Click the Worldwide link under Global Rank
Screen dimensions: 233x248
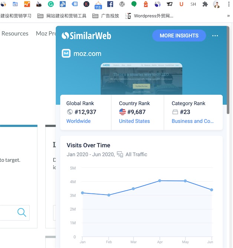pyautogui.click(x=78, y=121)
